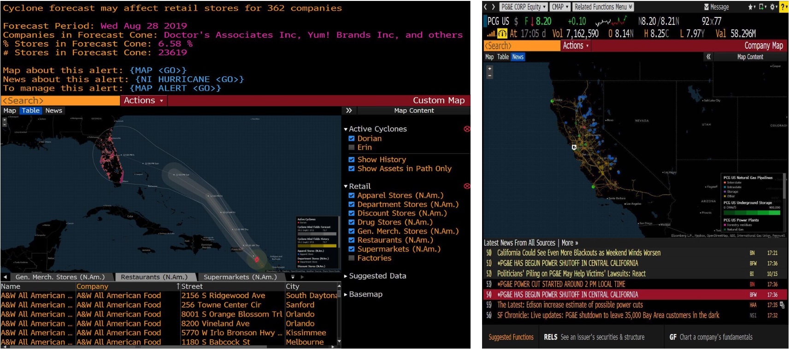This screenshot has height=349, width=789.
Task: Expand the Suggested Data section
Action: [x=346, y=276]
